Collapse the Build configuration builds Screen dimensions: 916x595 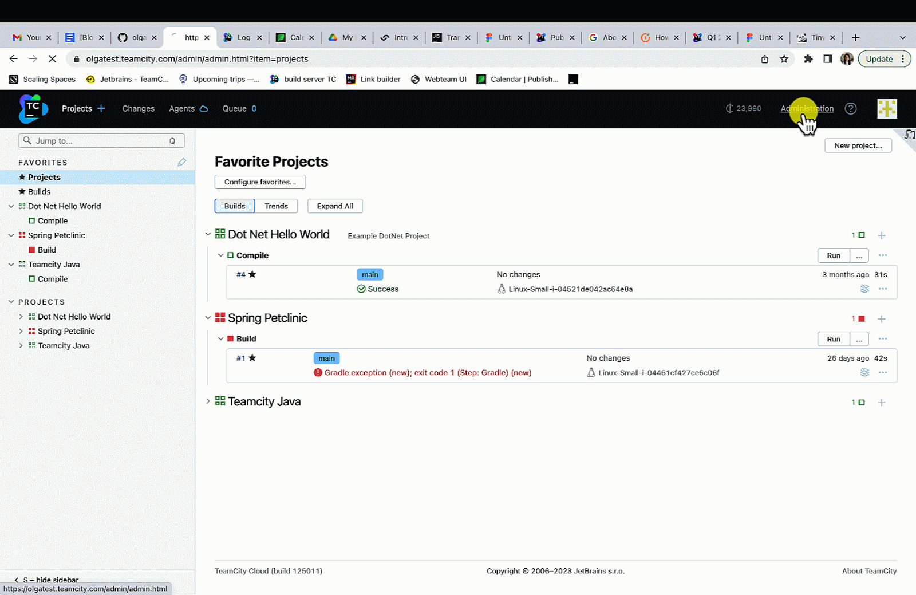click(x=220, y=339)
